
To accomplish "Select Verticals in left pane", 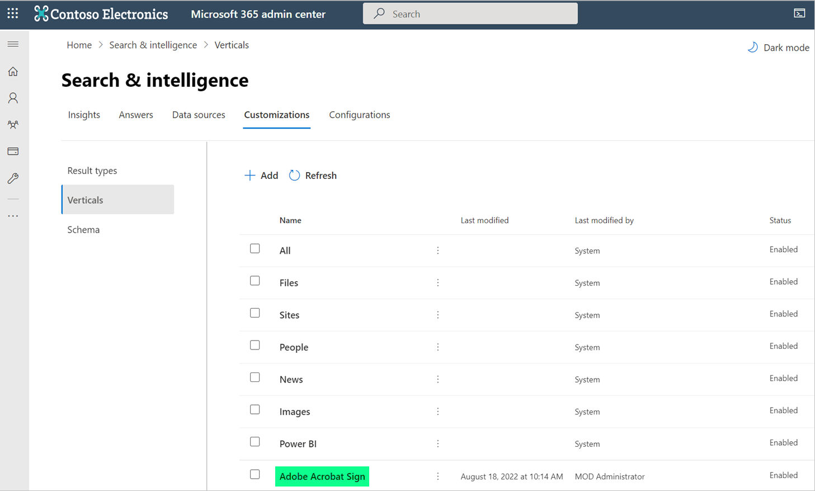I will [x=117, y=200].
